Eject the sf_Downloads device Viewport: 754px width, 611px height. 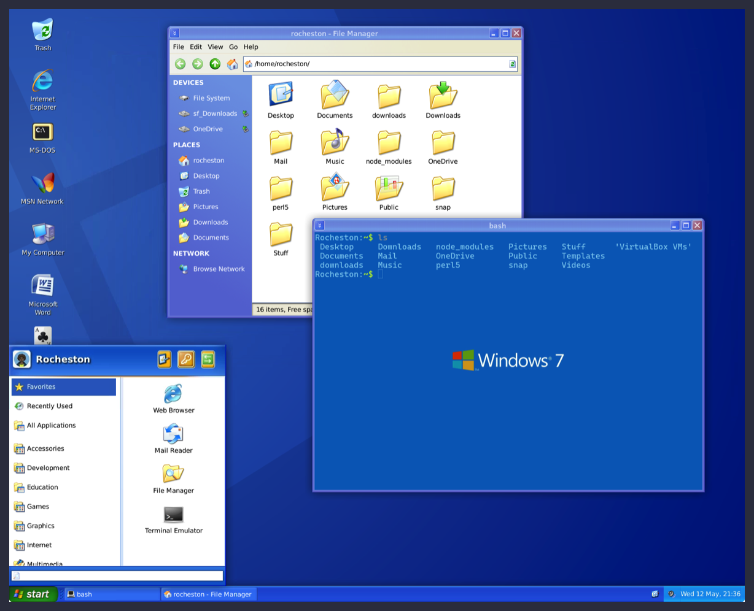[245, 113]
